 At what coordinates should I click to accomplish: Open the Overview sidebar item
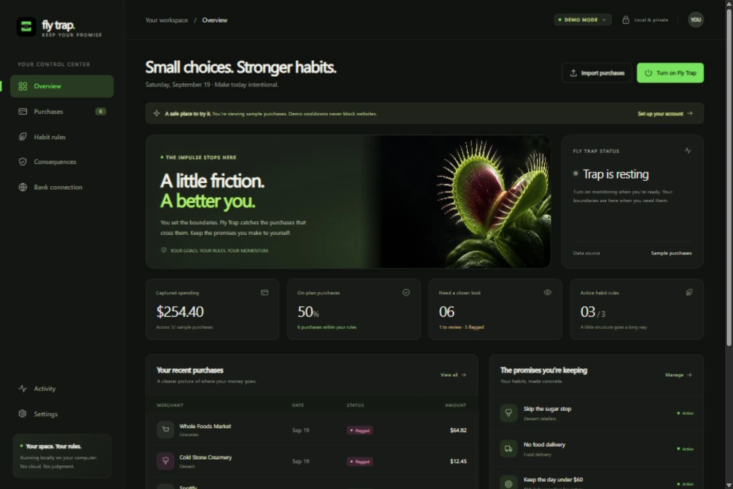(x=62, y=86)
